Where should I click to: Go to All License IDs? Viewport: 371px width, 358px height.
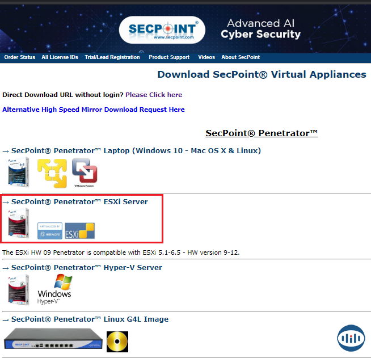pos(60,57)
